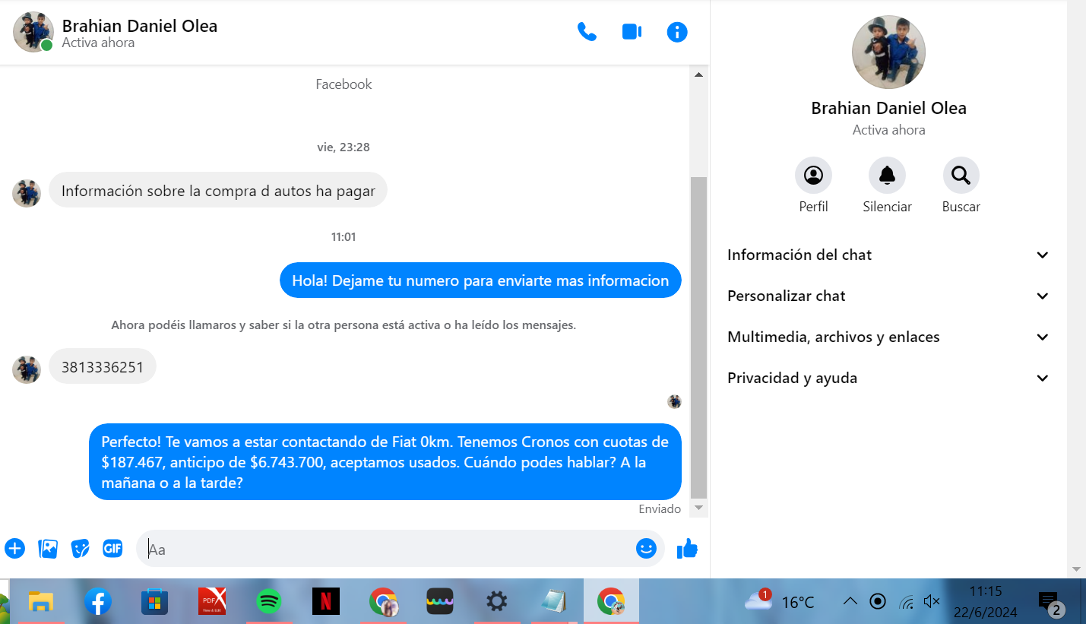
Task: Start a voice call with Brahian
Action: pos(587,32)
